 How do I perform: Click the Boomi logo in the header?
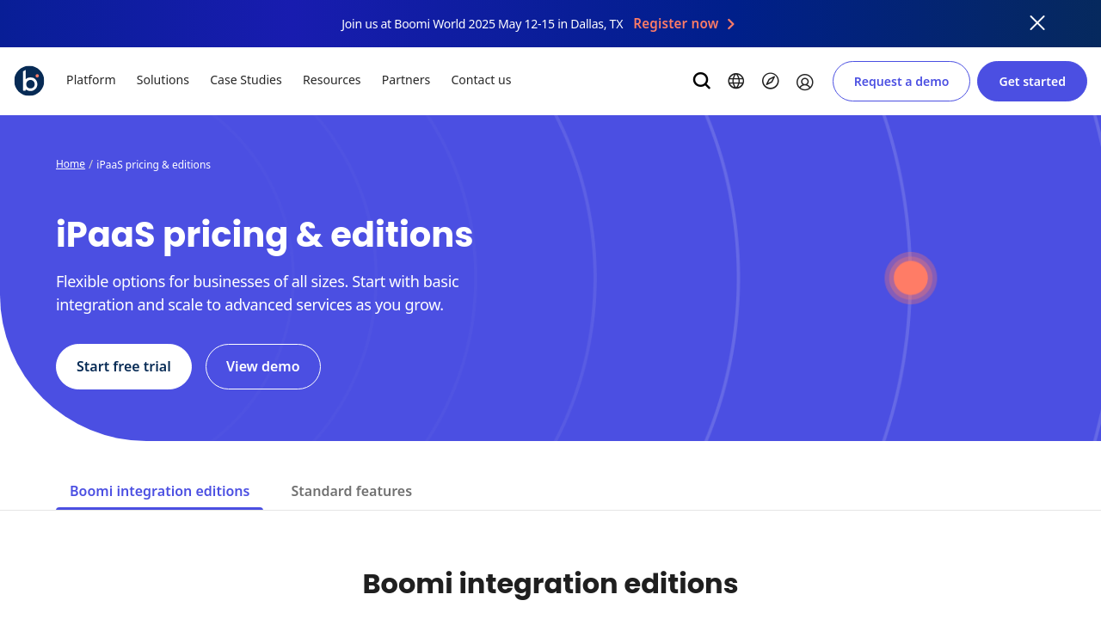[x=29, y=81]
